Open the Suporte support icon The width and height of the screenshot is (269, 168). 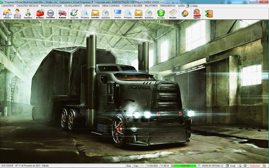tap(197, 14)
